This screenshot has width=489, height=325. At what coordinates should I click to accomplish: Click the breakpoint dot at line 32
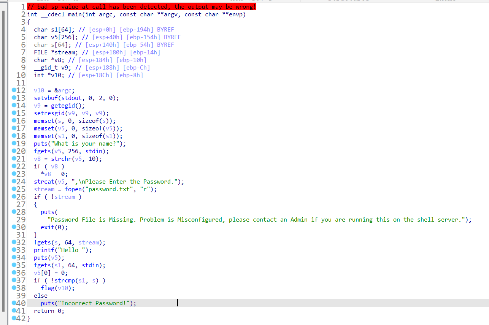pos(14,243)
